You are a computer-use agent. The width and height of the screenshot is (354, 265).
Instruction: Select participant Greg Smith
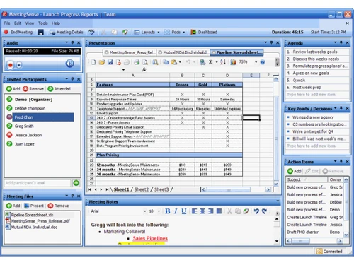[x=24, y=126]
